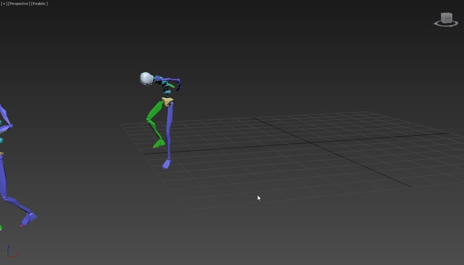Open the Realistic shading mode menu

(40, 4)
